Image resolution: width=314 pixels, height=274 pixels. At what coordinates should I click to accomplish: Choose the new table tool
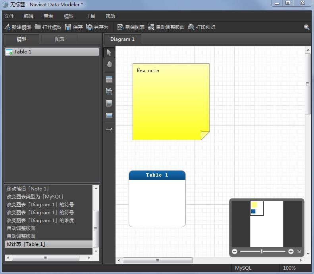point(109,80)
